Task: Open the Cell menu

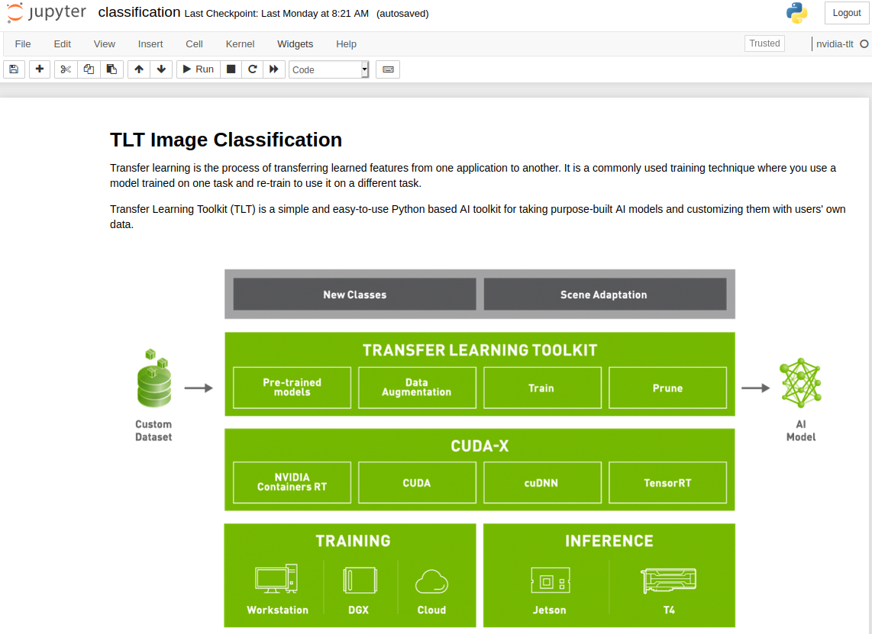Action: (x=194, y=44)
